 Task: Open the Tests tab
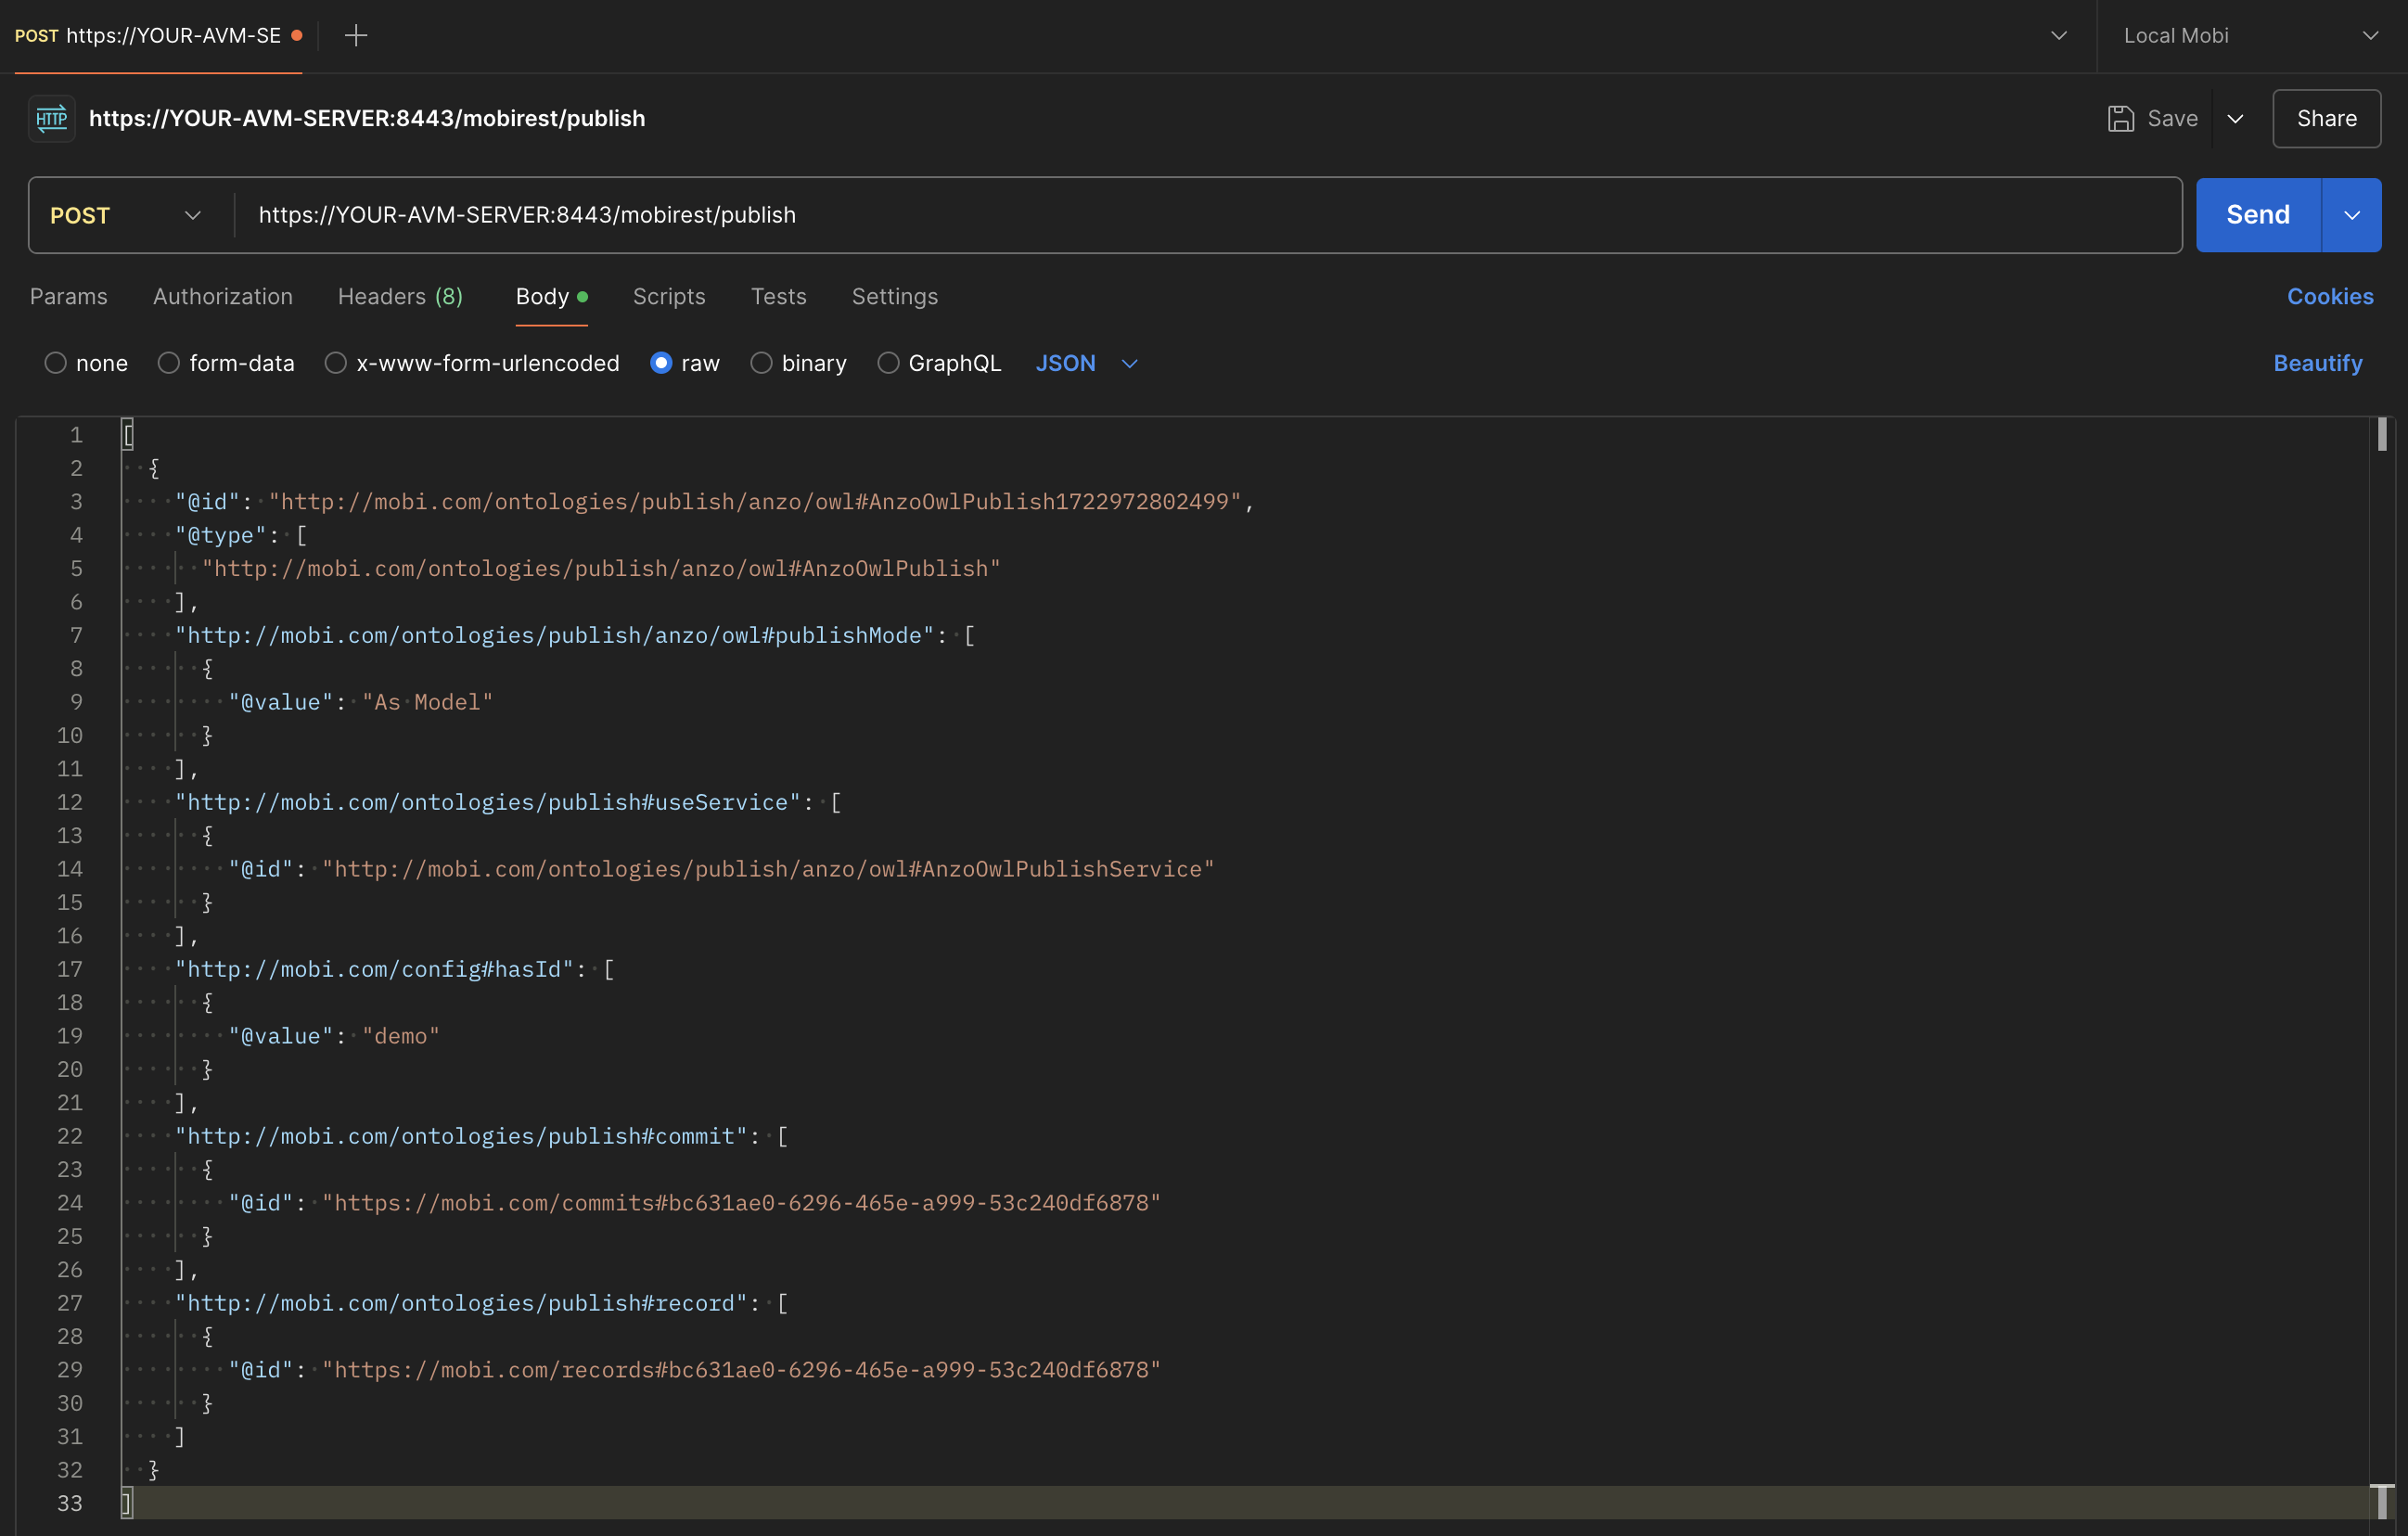778,297
